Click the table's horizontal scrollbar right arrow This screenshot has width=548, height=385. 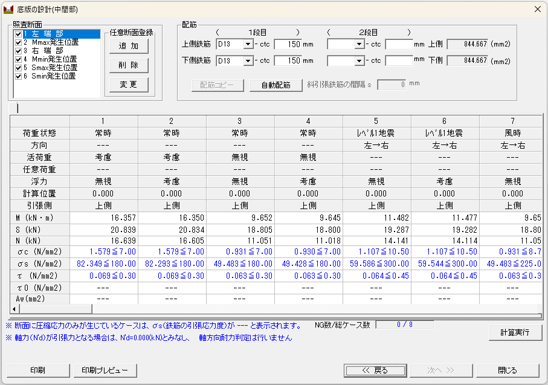pos(537,308)
